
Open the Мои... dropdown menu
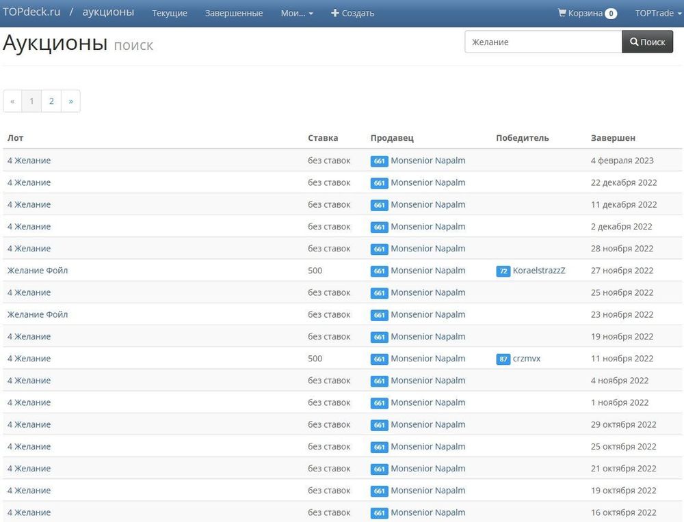point(297,13)
